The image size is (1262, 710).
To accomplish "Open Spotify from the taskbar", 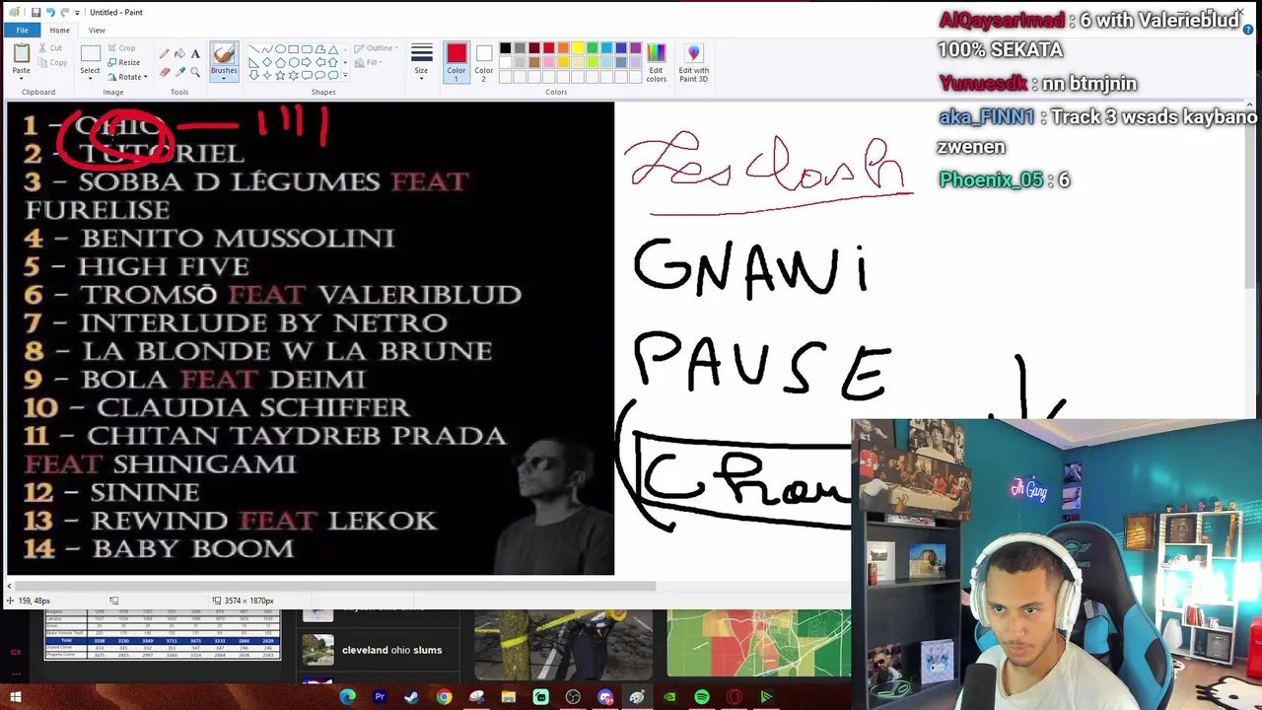I will coord(701,697).
